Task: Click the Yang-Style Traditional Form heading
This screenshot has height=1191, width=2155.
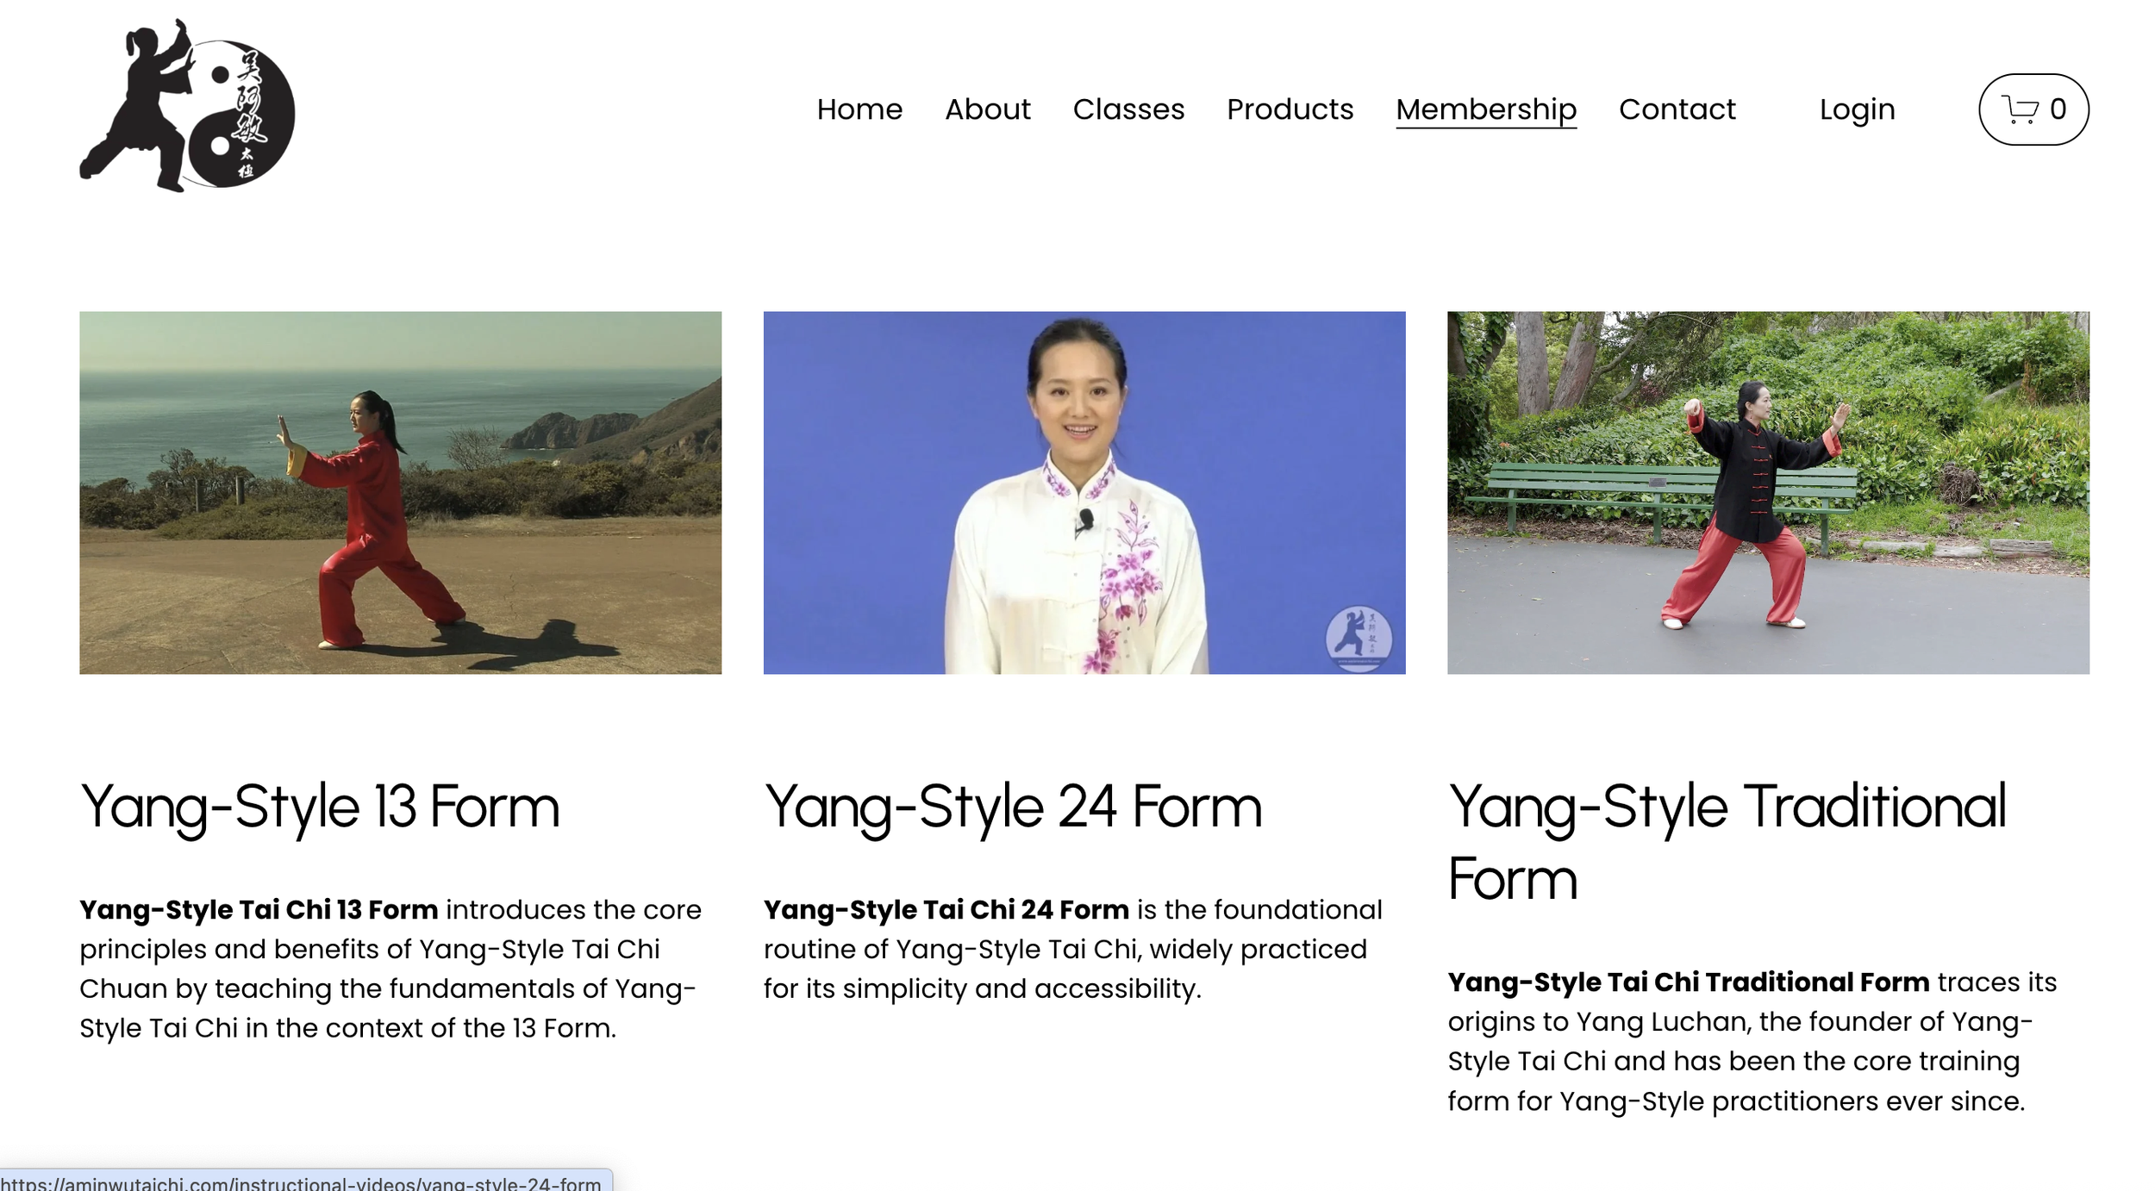Action: click(1727, 841)
